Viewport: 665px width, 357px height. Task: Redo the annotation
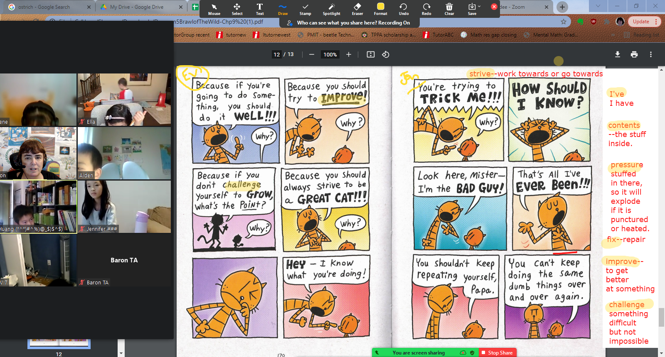coord(426,9)
